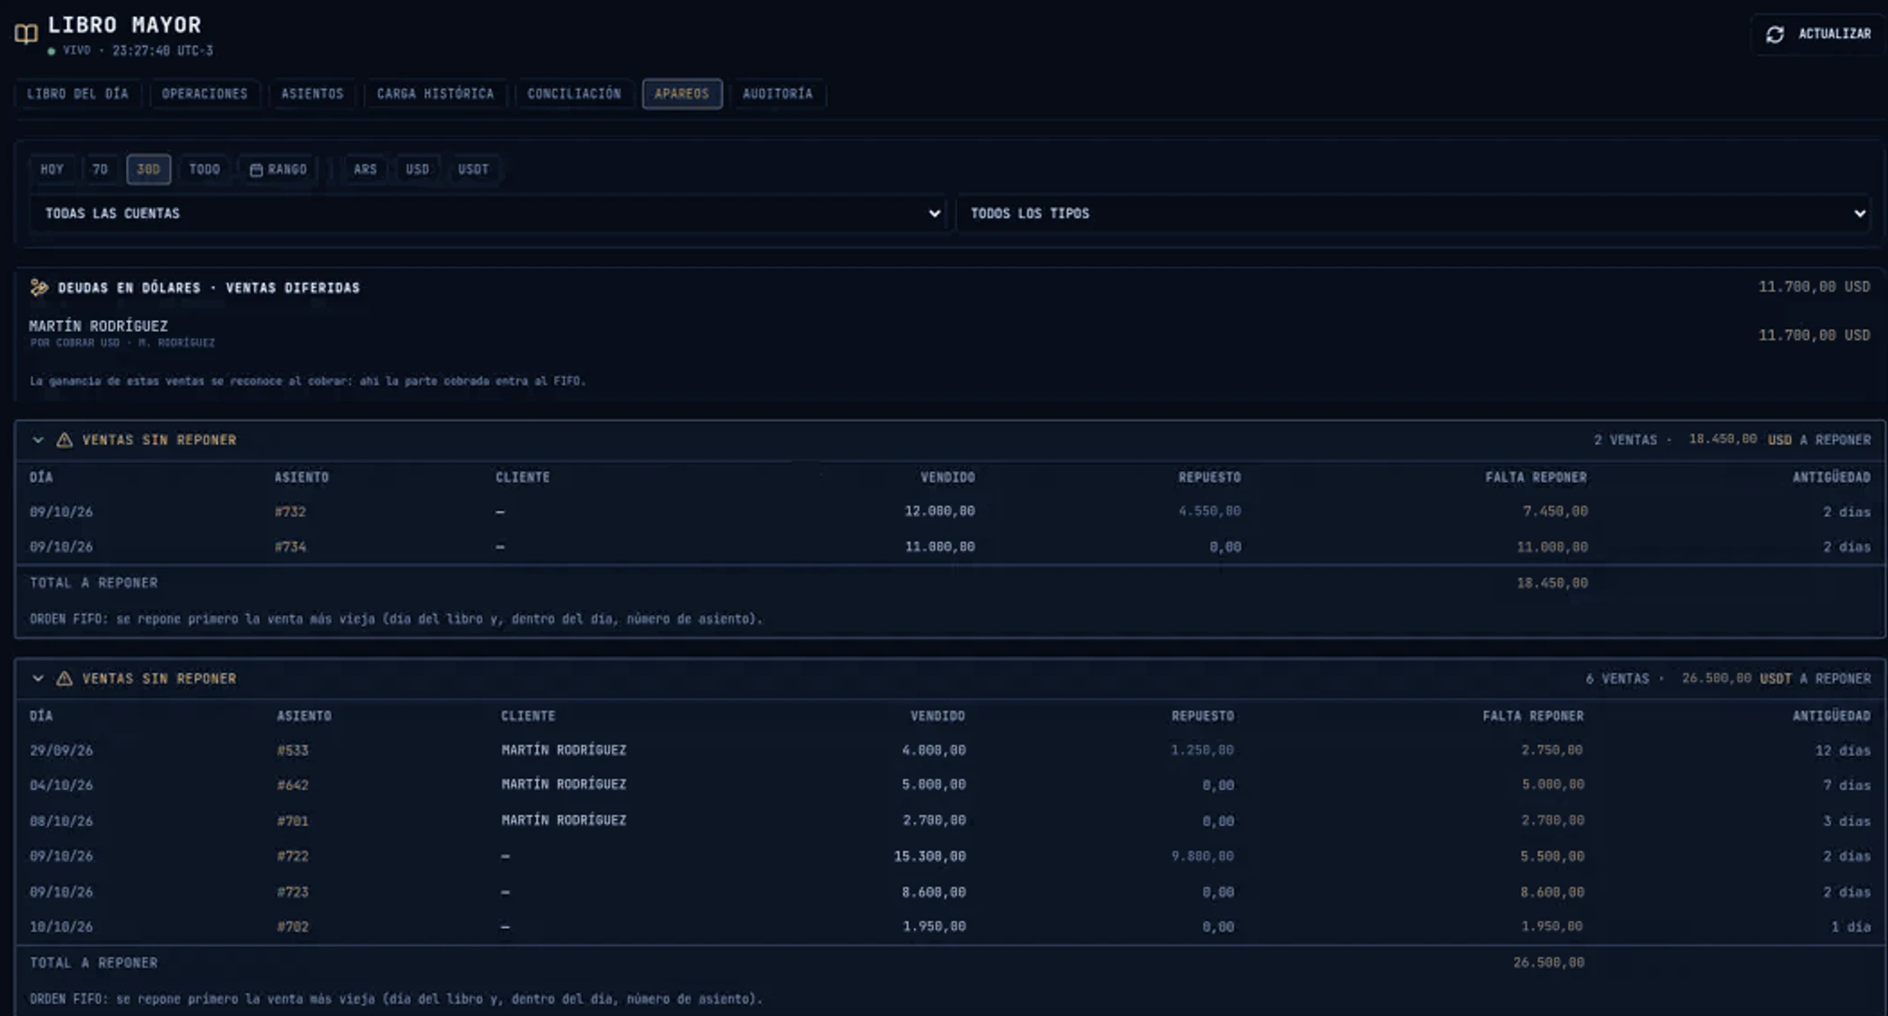Select the Apareos tab
This screenshot has width=1888, height=1016.
(681, 94)
